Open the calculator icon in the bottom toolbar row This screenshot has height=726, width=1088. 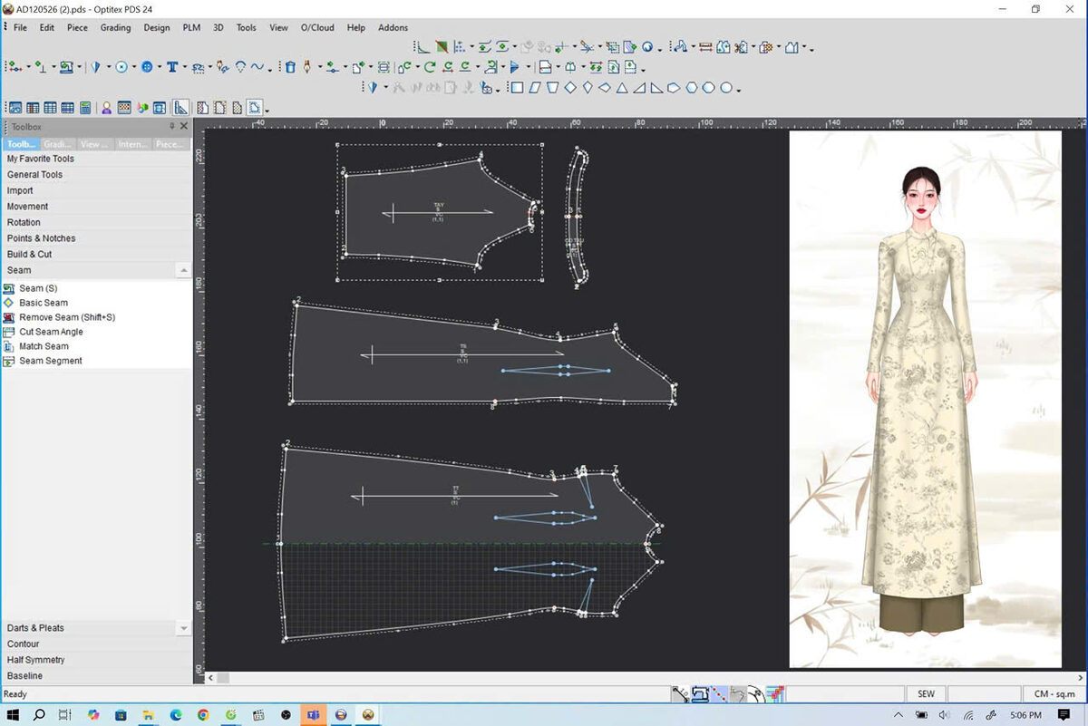[x=84, y=108]
